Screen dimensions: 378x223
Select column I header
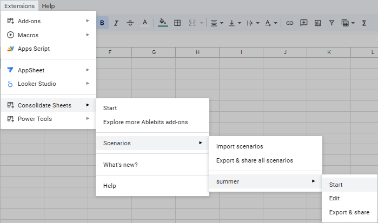coord(241,52)
